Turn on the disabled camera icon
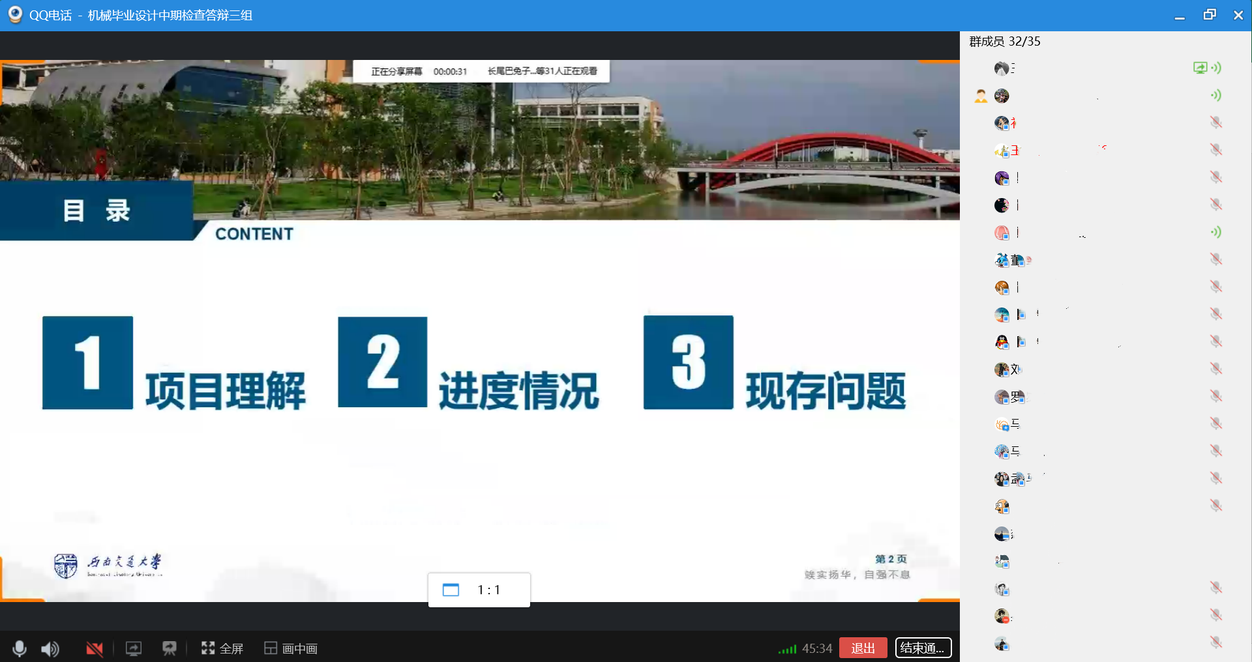The width and height of the screenshot is (1252, 662). click(95, 648)
